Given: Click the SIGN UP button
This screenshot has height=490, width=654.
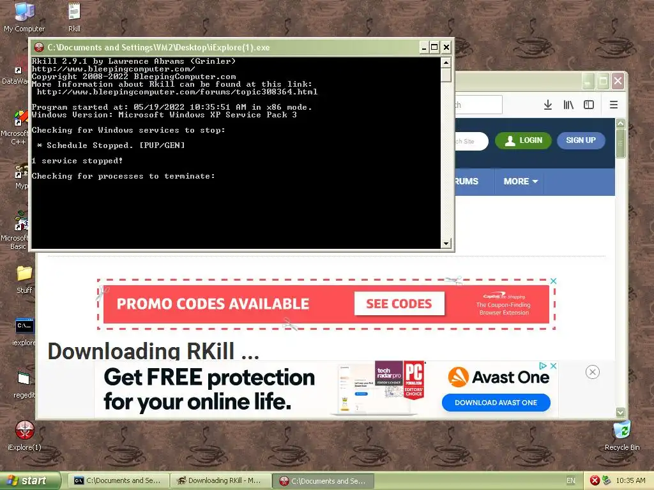Looking at the screenshot, I should coord(581,140).
